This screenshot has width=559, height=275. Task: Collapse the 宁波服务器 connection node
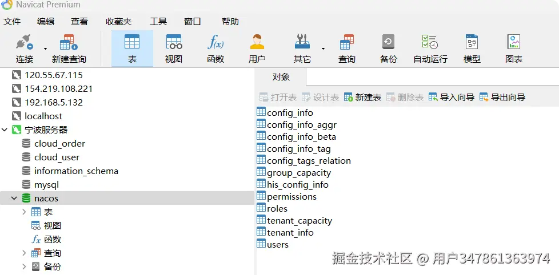tap(5, 130)
